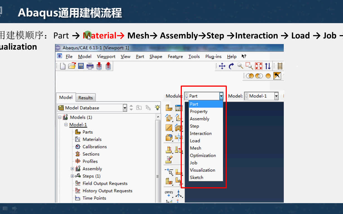Toggle the wireframe render style
Viewport: 343px width, 214px height.
(249, 76)
